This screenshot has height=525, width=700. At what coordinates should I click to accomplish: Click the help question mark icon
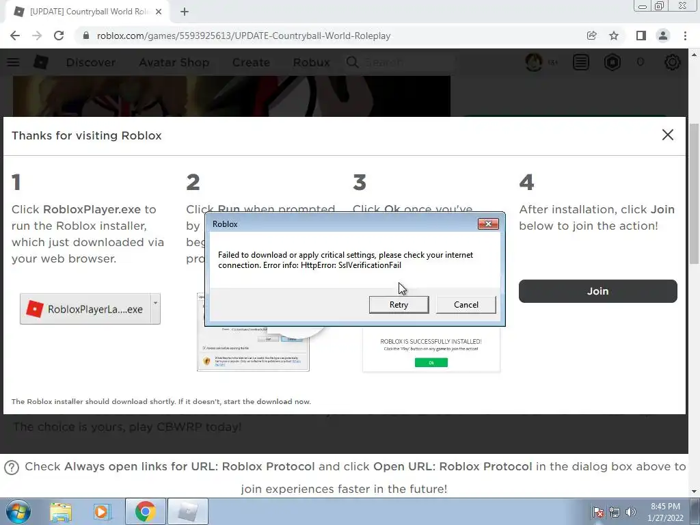12,468
